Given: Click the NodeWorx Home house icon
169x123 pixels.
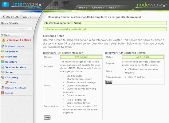Looking at the screenshot, I should (3, 46).
